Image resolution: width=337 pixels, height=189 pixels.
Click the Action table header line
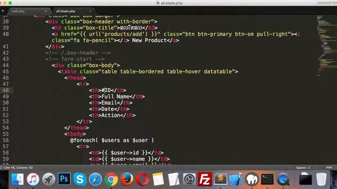click(112, 115)
